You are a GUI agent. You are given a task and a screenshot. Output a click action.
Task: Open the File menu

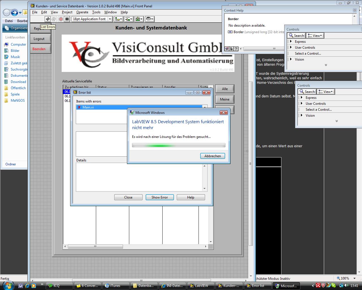pos(35,12)
